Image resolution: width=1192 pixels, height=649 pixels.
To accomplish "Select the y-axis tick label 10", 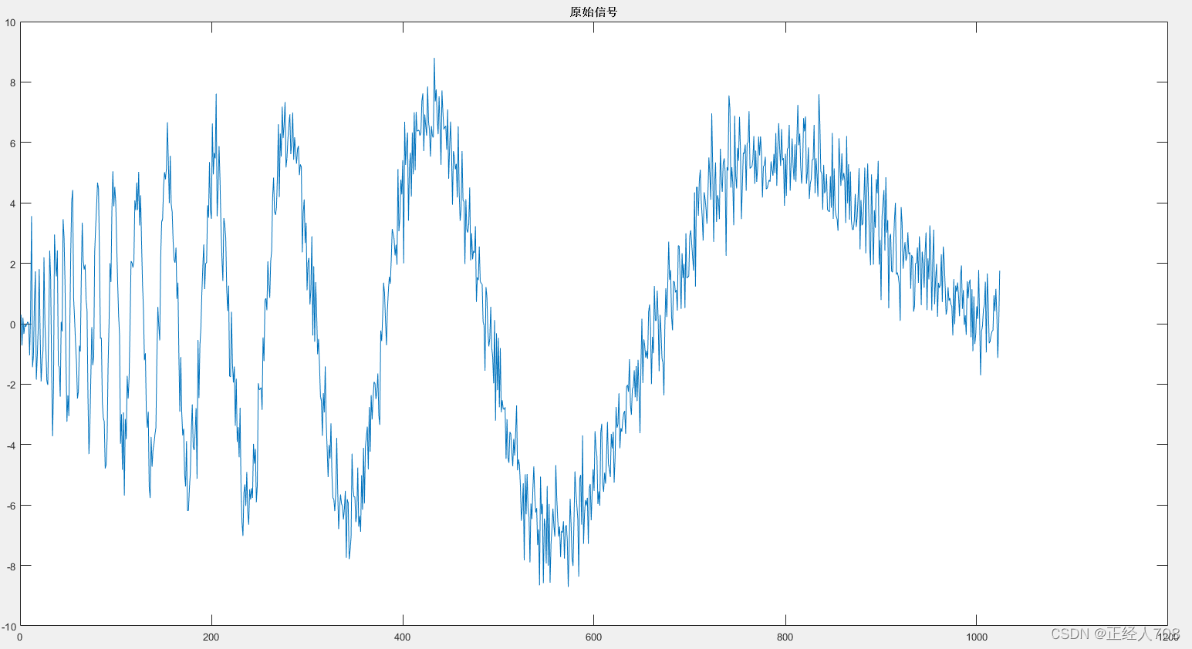I will (10, 22).
